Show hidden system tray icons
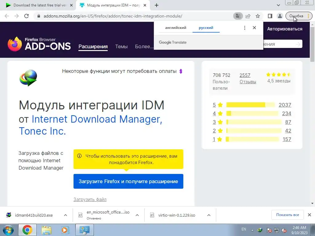This screenshot has width=315, height=236. click(x=252, y=230)
